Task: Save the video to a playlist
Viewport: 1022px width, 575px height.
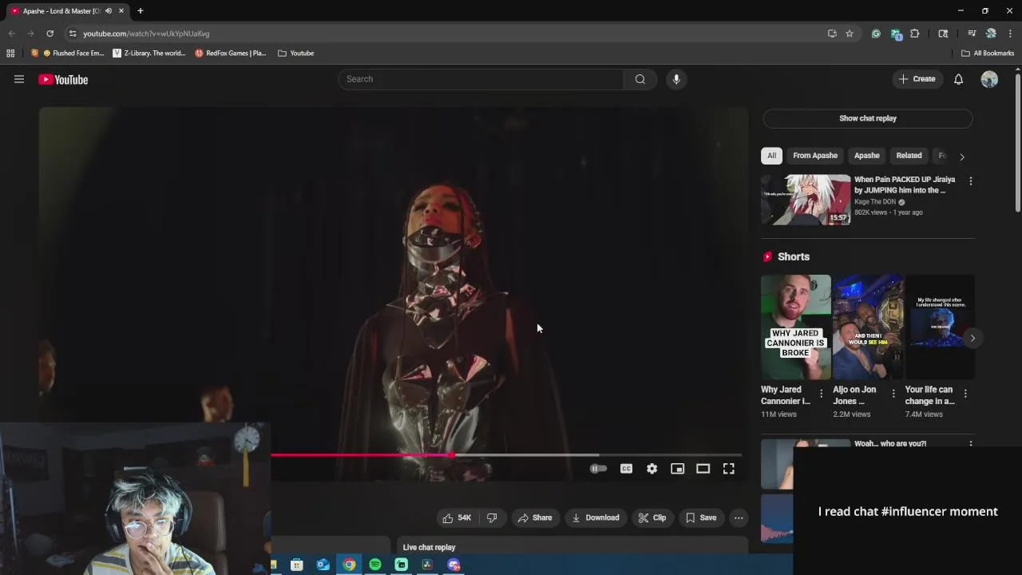Action: 701,517
